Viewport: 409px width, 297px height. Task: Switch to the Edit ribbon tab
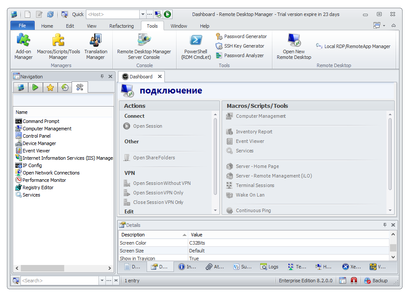[x=70, y=26]
